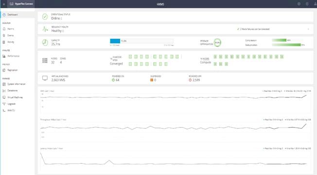The height and width of the screenshot is (175, 317).
Task: Click first node square in Compute top row
Action: pyautogui.click(x=215, y=57)
